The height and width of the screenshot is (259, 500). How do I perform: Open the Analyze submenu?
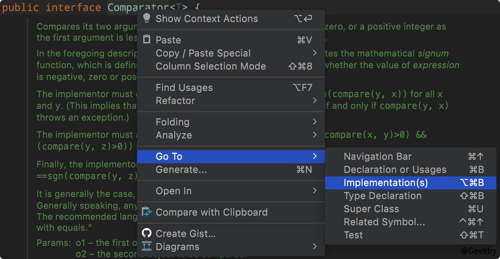click(174, 135)
